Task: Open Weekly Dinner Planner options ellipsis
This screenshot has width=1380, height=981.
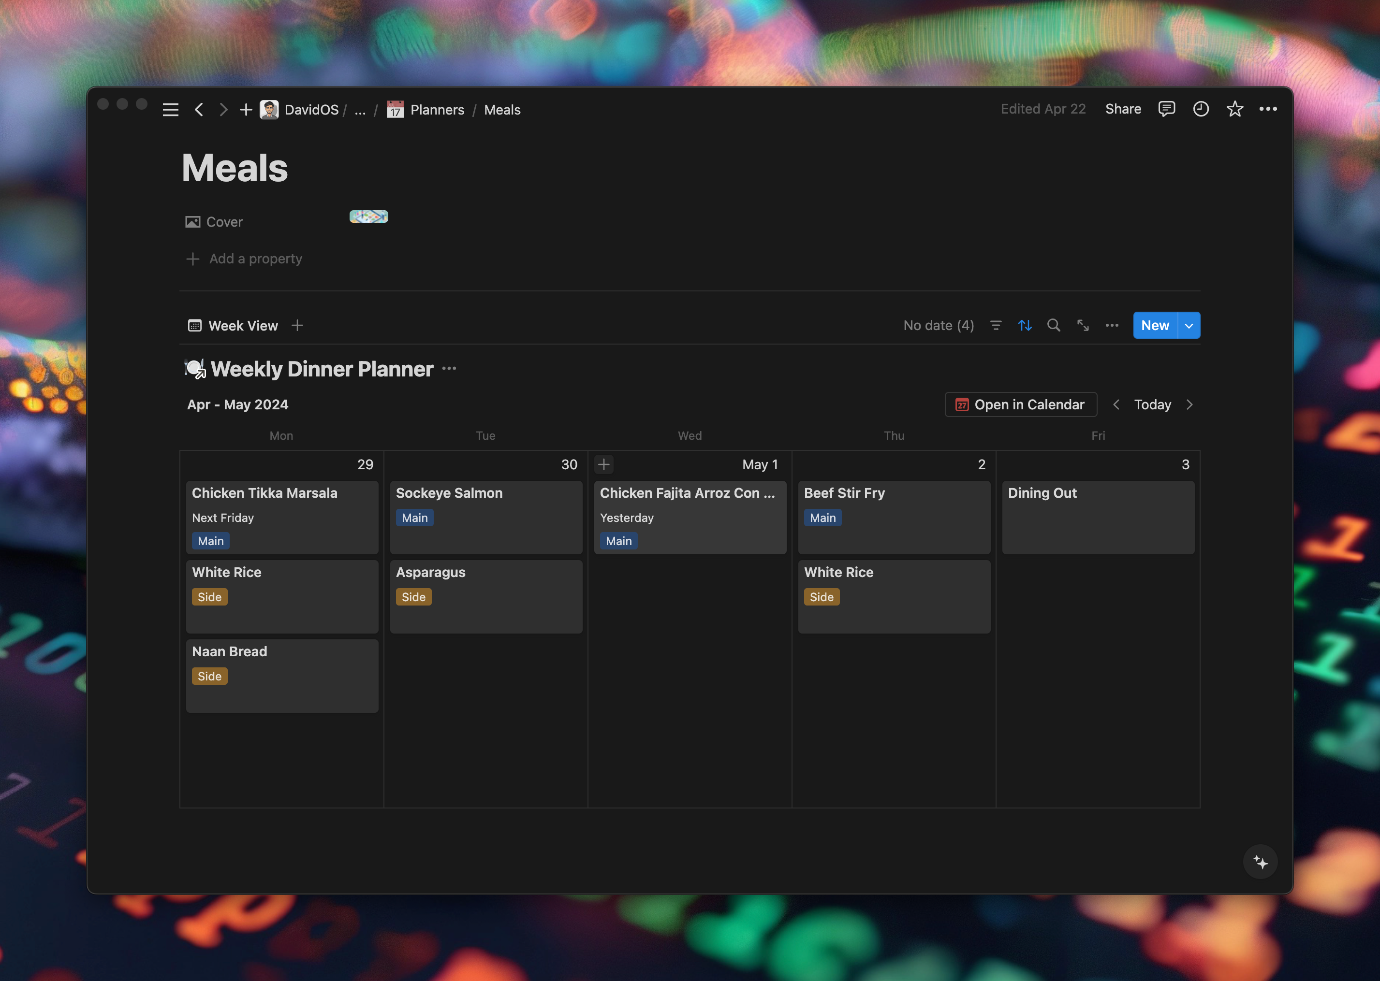Action: coord(449,368)
